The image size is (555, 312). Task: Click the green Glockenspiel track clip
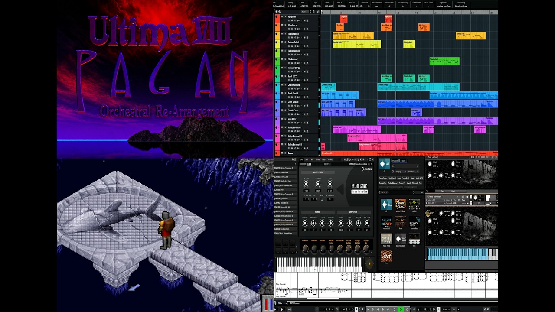pos(444,61)
